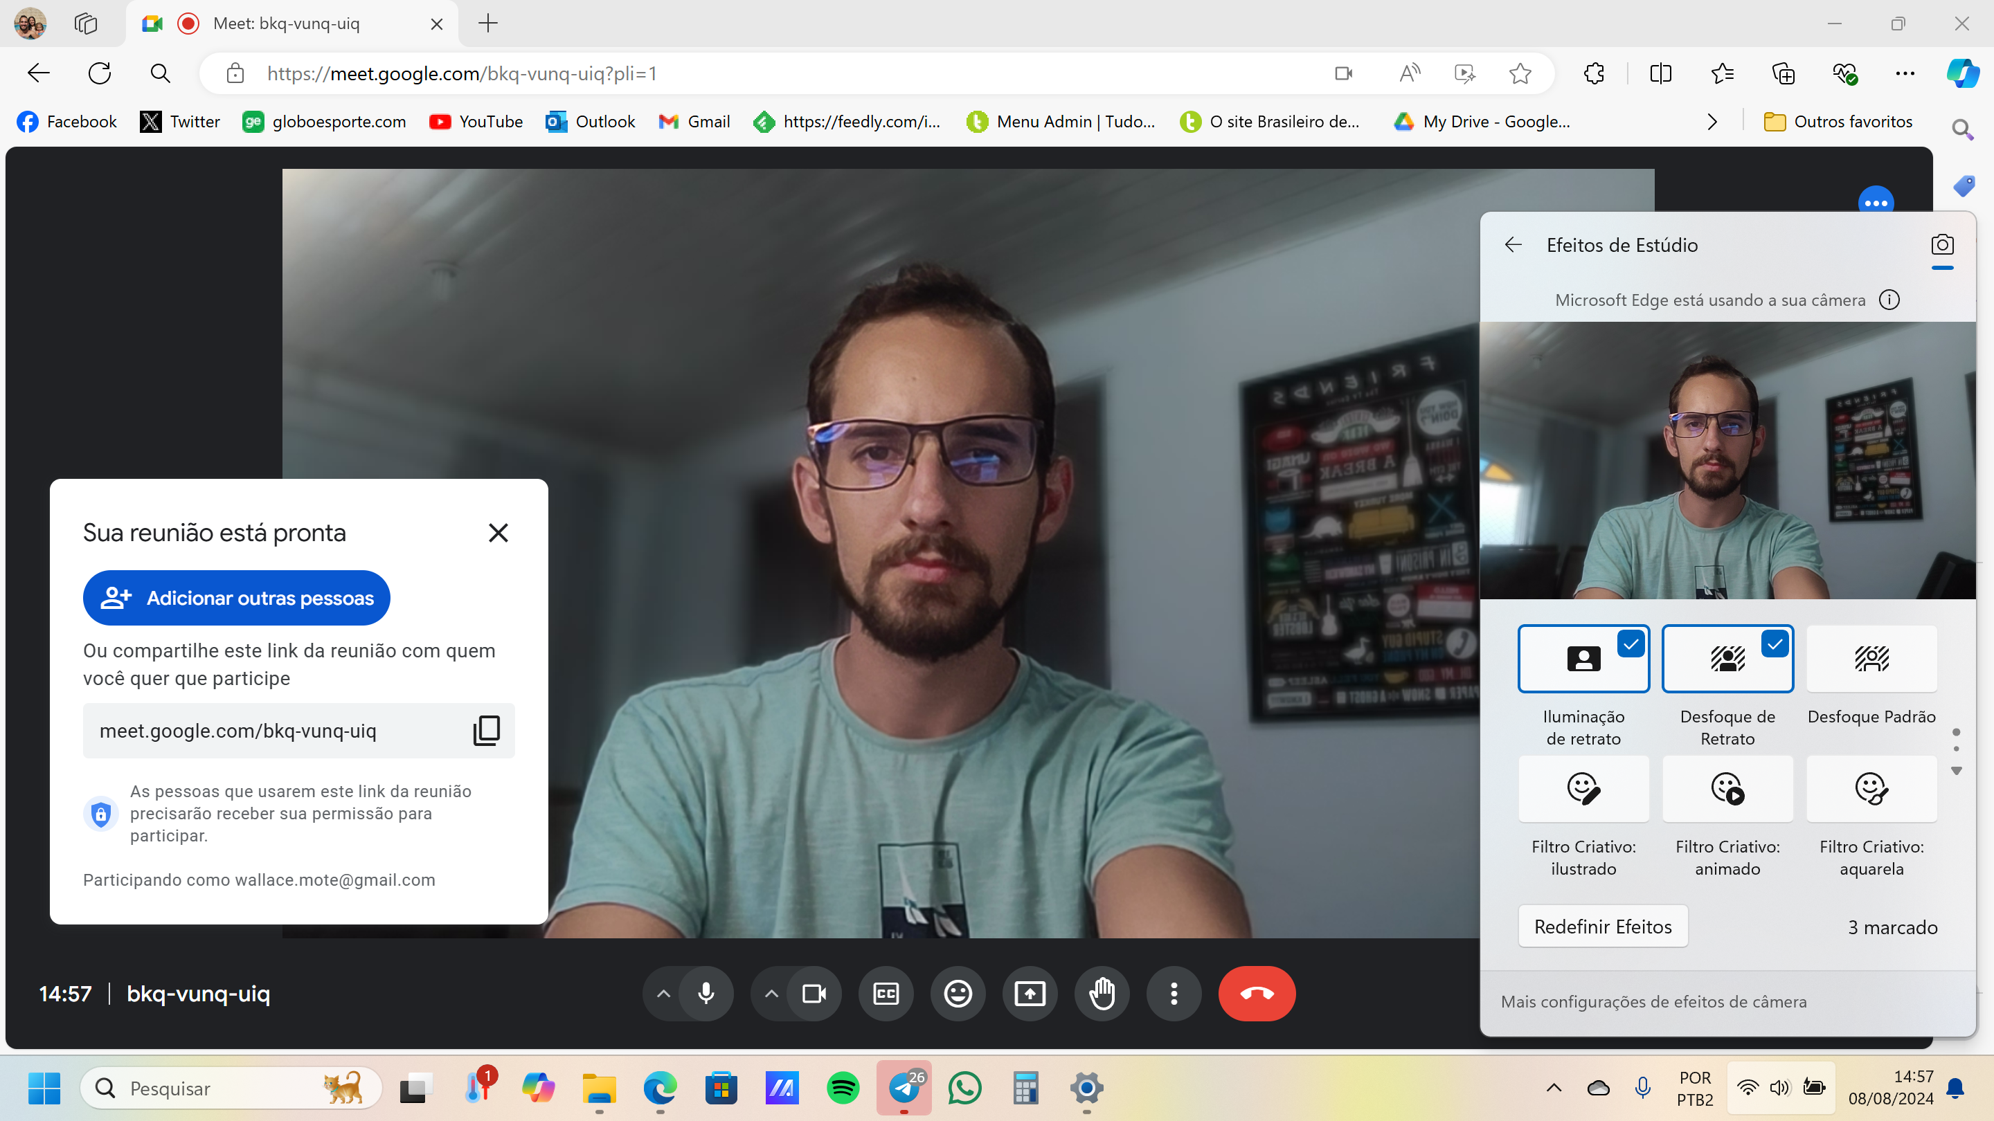
Task: Enable closed captions (CC) button
Action: (x=886, y=994)
